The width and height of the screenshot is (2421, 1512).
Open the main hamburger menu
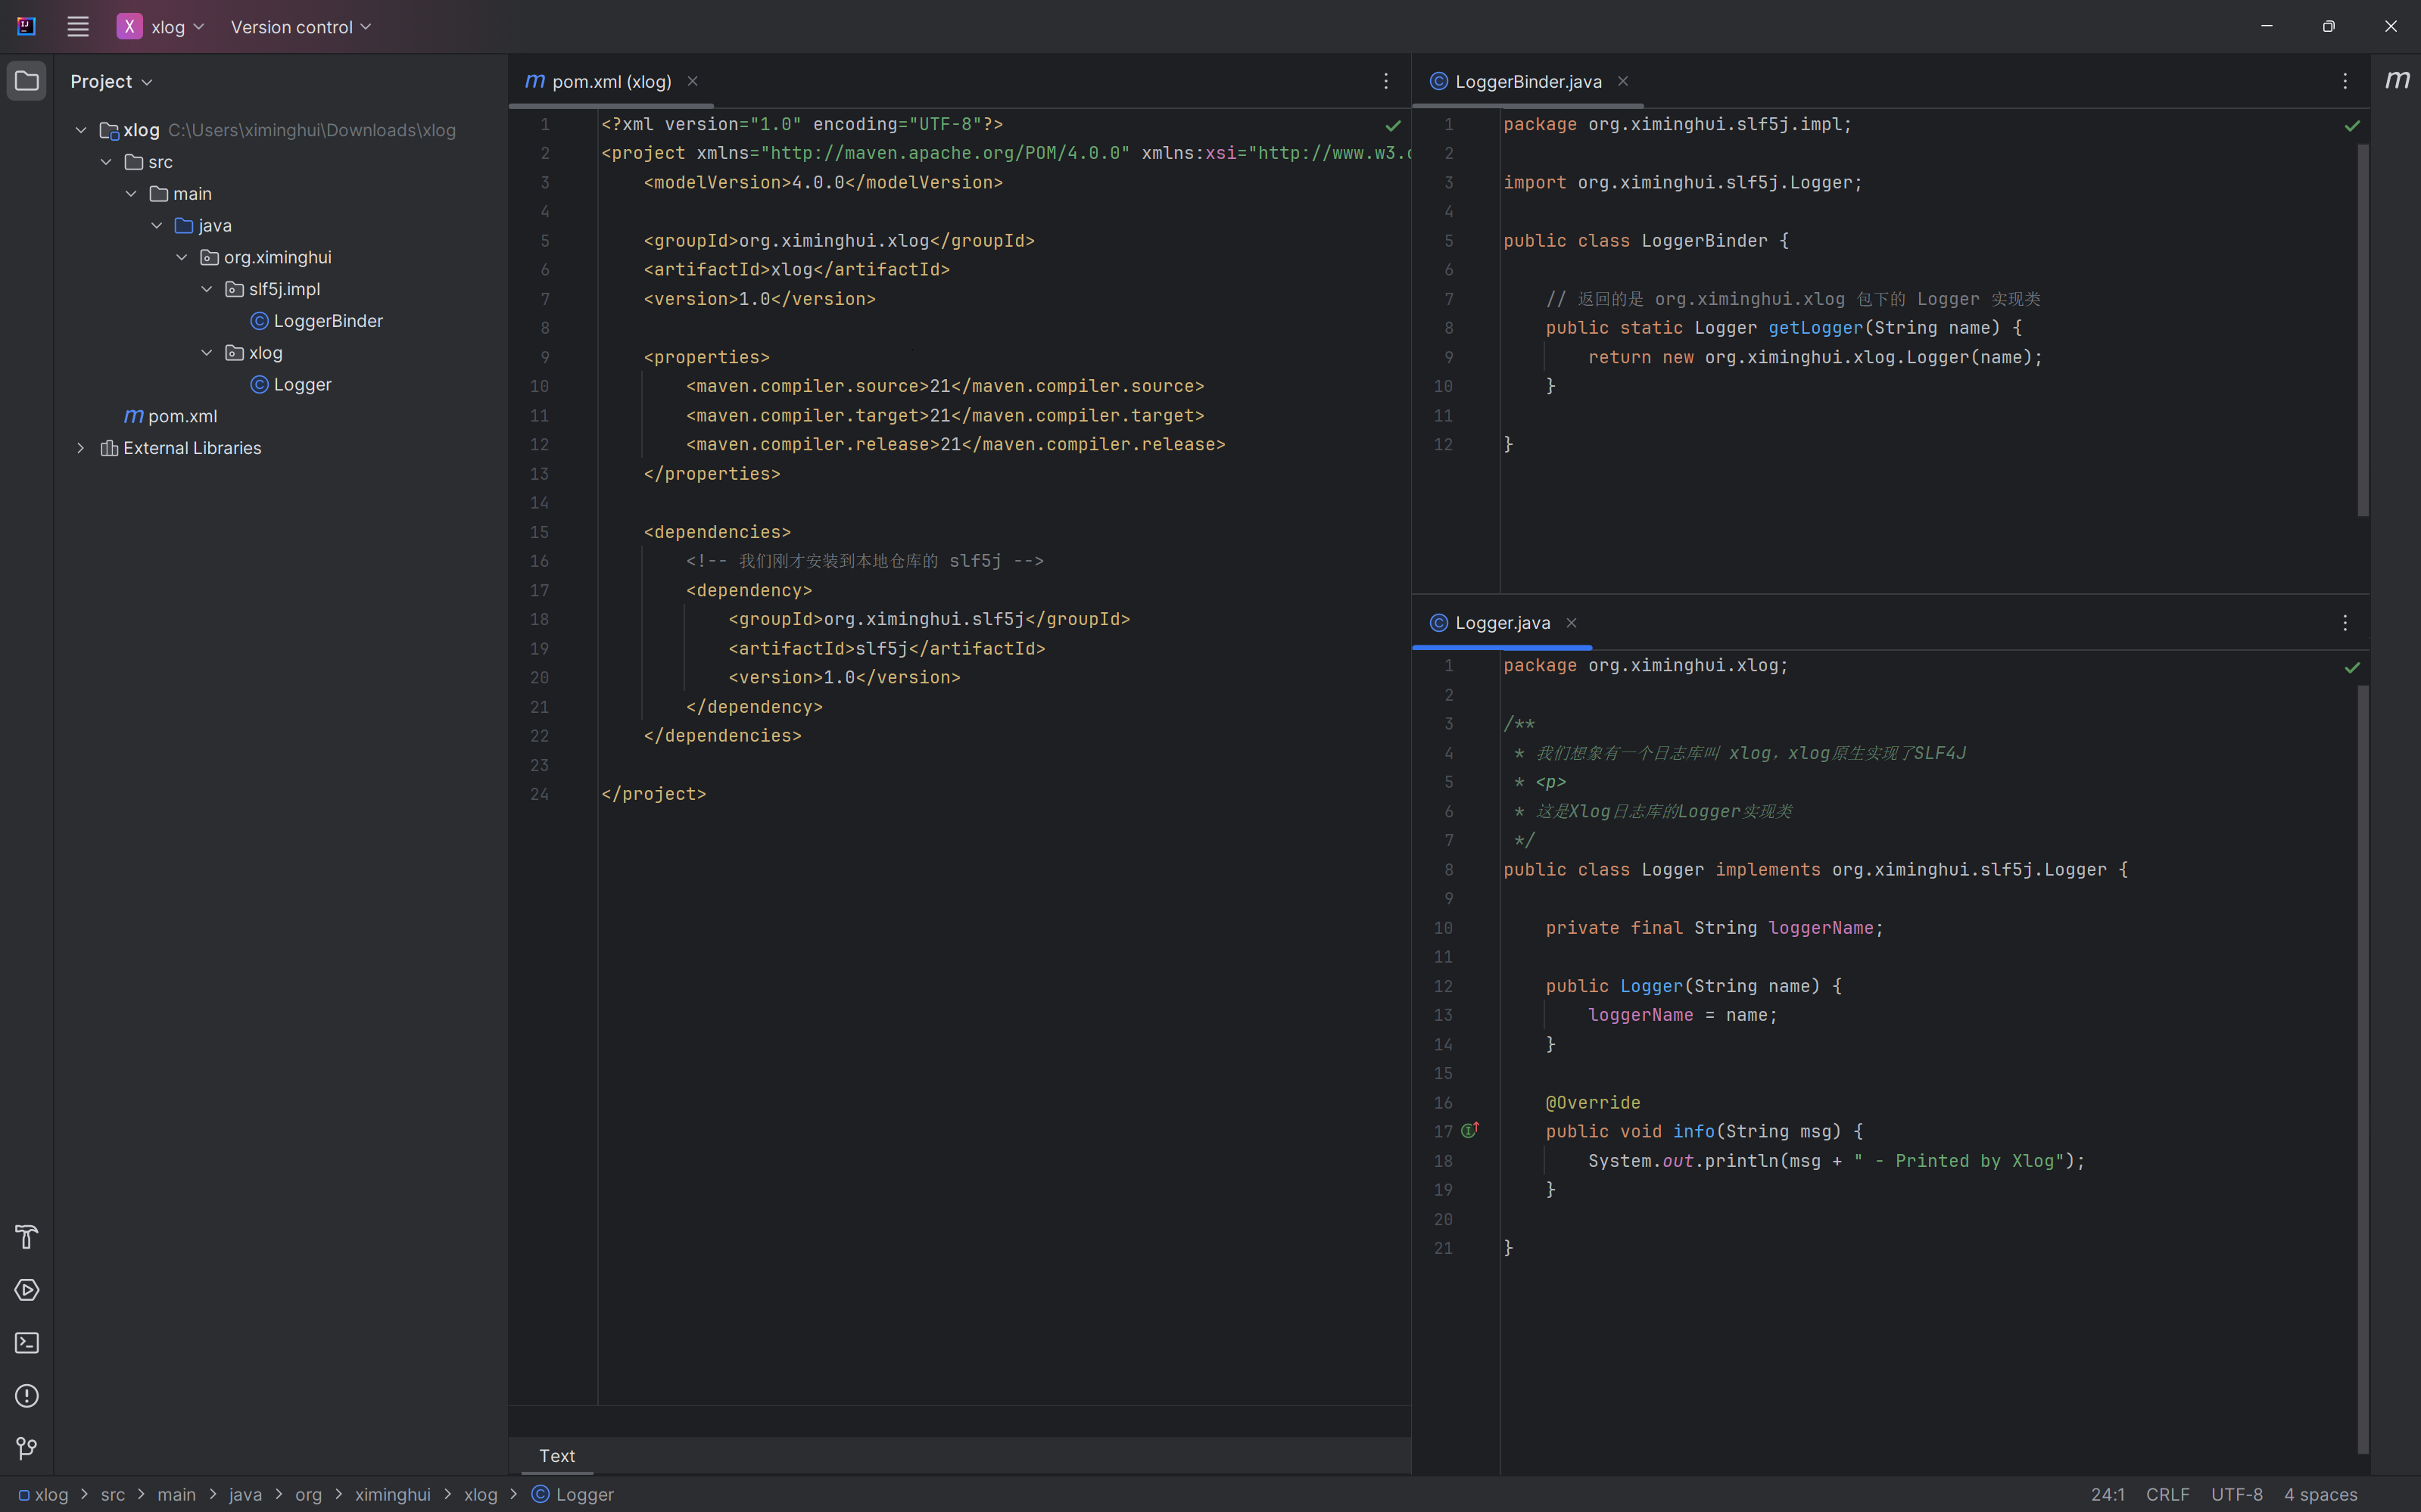[77, 27]
